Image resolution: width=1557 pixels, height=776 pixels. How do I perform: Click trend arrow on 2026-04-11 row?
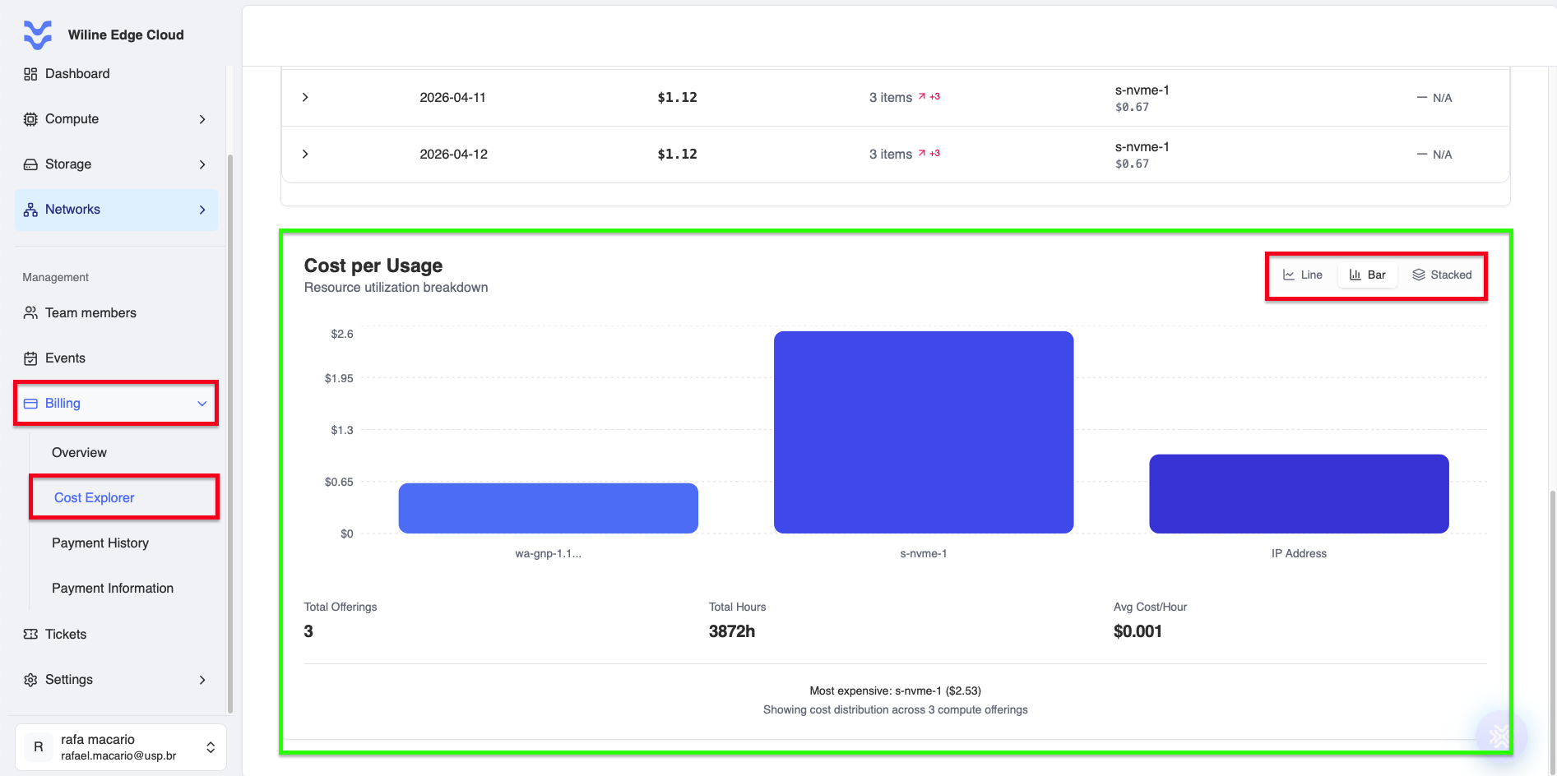coord(922,96)
